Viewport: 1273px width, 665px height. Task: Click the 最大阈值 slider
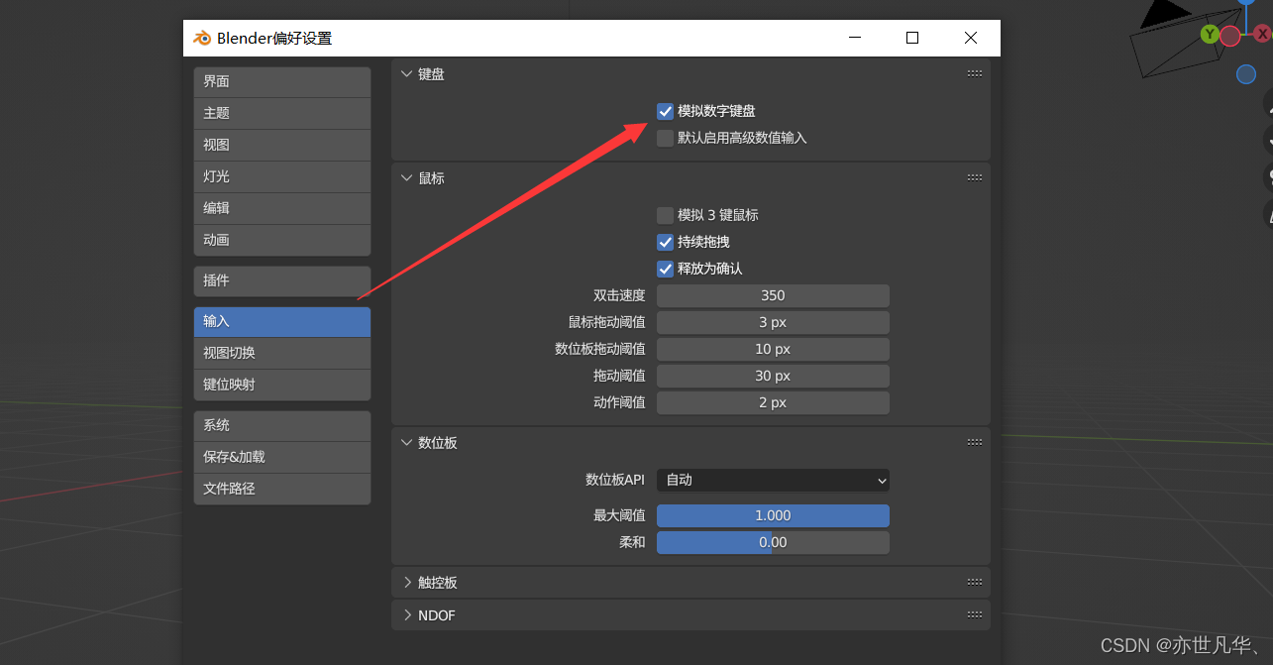[x=773, y=515]
